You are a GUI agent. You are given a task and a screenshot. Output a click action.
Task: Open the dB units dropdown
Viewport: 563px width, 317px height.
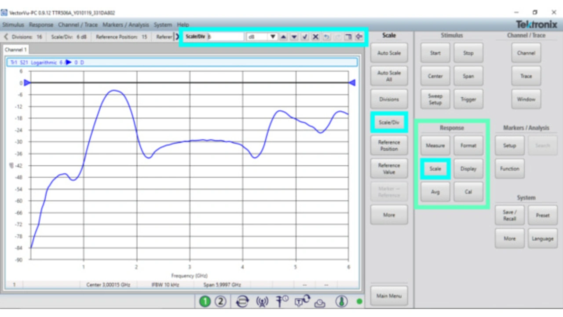tap(273, 37)
